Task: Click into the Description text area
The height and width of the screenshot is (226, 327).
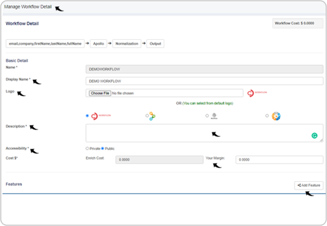Action: tap(205, 133)
